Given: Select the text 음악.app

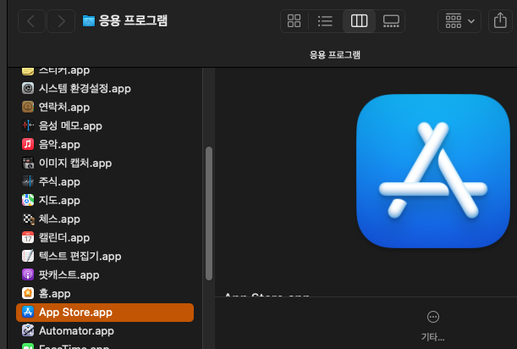Looking at the screenshot, I should (x=59, y=145).
